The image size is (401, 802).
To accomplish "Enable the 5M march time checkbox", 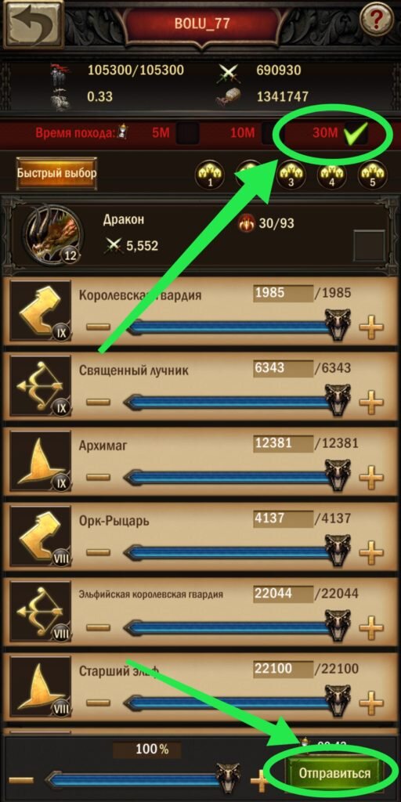I will click(x=188, y=133).
